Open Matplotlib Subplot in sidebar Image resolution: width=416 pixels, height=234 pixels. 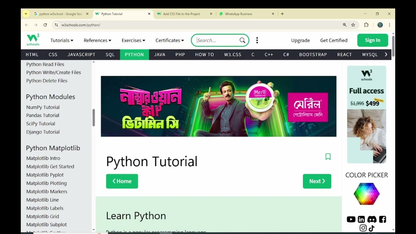point(46,225)
